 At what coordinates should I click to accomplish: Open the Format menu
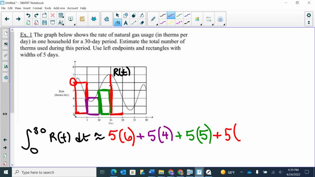point(37,8)
